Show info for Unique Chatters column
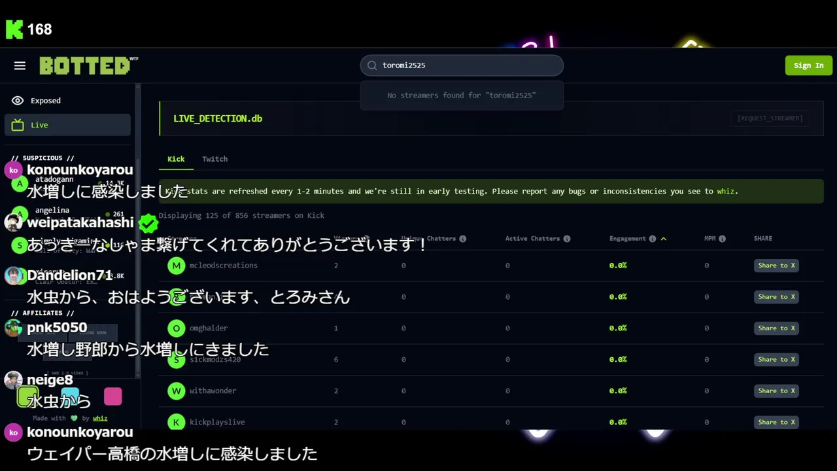This screenshot has width=837, height=471. pyautogui.click(x=462, y=239)
